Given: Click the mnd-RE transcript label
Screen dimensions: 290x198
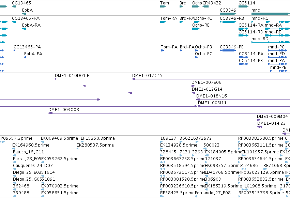Looking at the screenshot, I should 273,32.
